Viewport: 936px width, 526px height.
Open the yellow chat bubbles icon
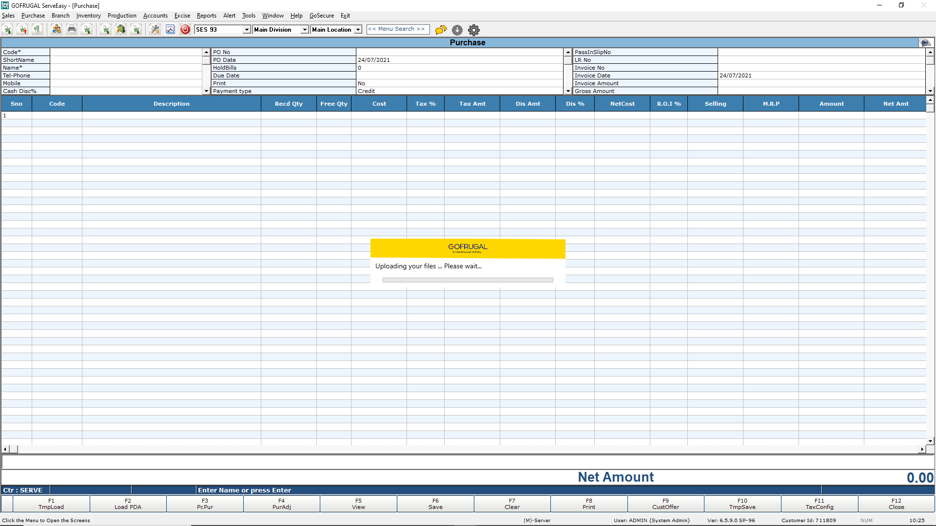point(441,30)
